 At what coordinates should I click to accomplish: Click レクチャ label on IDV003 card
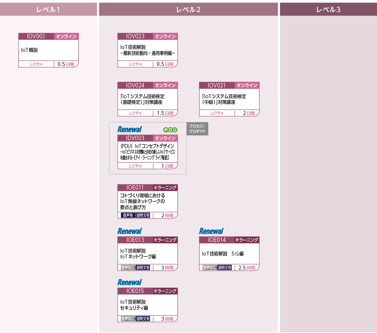point(135,166)
